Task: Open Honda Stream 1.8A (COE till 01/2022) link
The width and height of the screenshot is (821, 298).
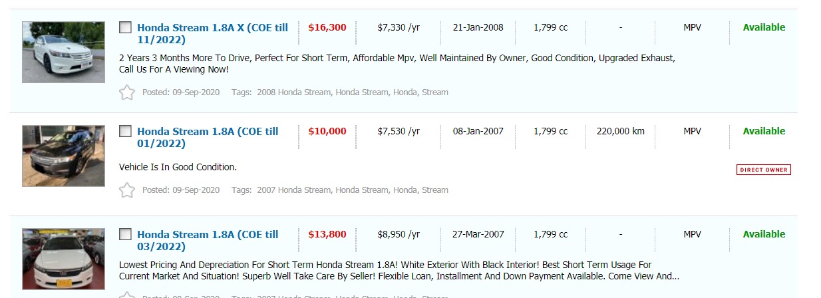Action: [208, 137]
